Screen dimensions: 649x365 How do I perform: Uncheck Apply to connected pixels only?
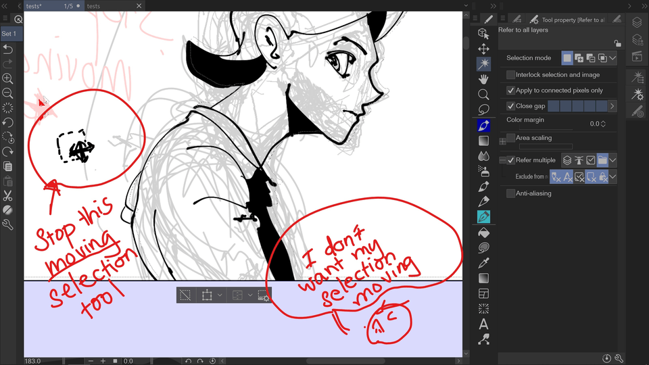511,90
